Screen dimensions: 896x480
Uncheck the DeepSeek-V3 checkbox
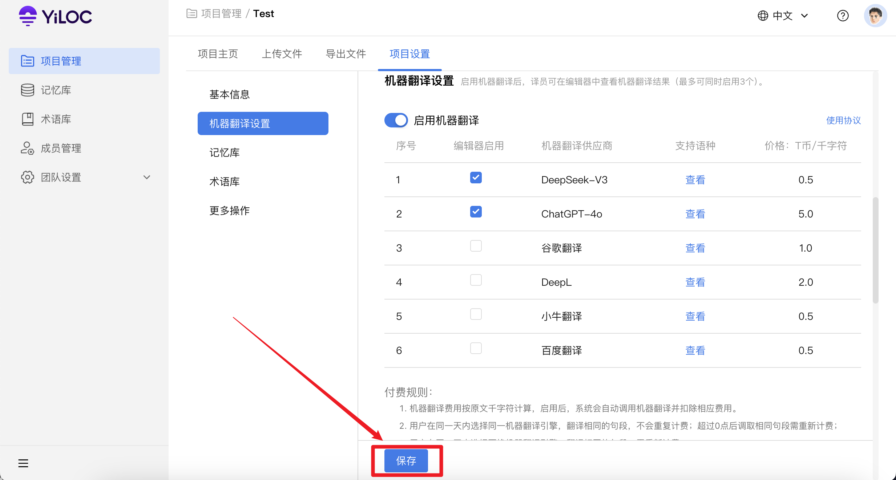tap(476, 178)
